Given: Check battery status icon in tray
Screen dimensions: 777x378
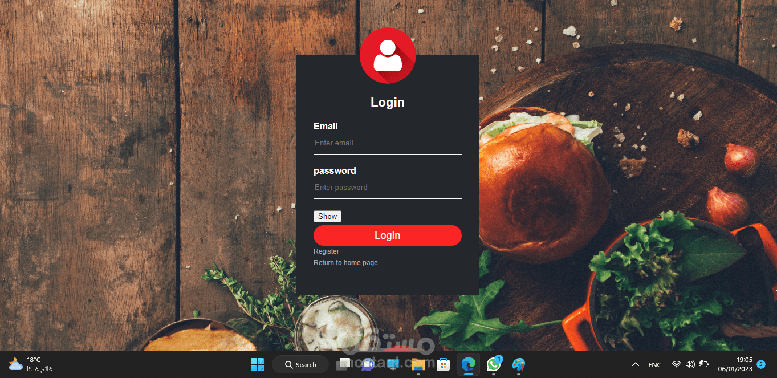Looking at the screenshot, I should click(x=703, y=364).
